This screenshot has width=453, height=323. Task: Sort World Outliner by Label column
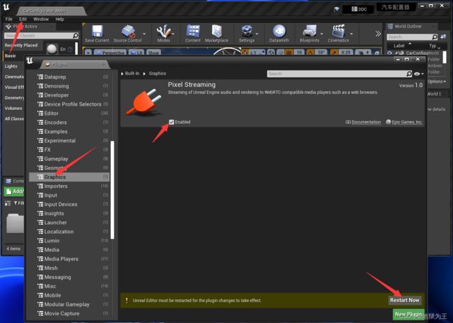pyautogui.click(x=399, y=46)
